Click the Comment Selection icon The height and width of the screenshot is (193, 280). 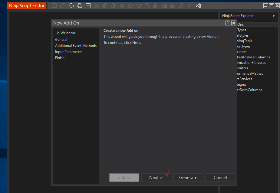181,6
